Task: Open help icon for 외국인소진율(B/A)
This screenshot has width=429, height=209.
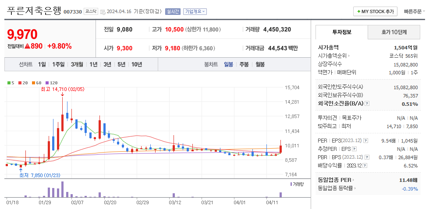Action: [367, 104]
